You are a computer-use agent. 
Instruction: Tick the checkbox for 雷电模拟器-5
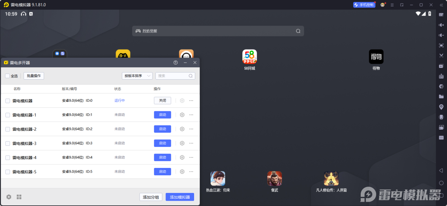[x=7, y=172]
